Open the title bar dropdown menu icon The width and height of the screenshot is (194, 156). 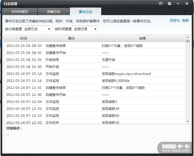click(x=161, y=4)
